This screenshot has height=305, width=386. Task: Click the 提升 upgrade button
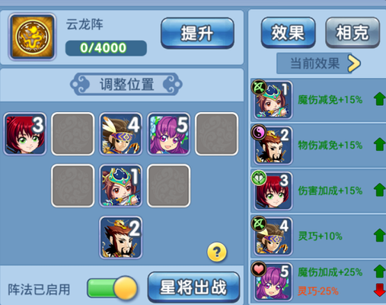click(x=197, y=33)
